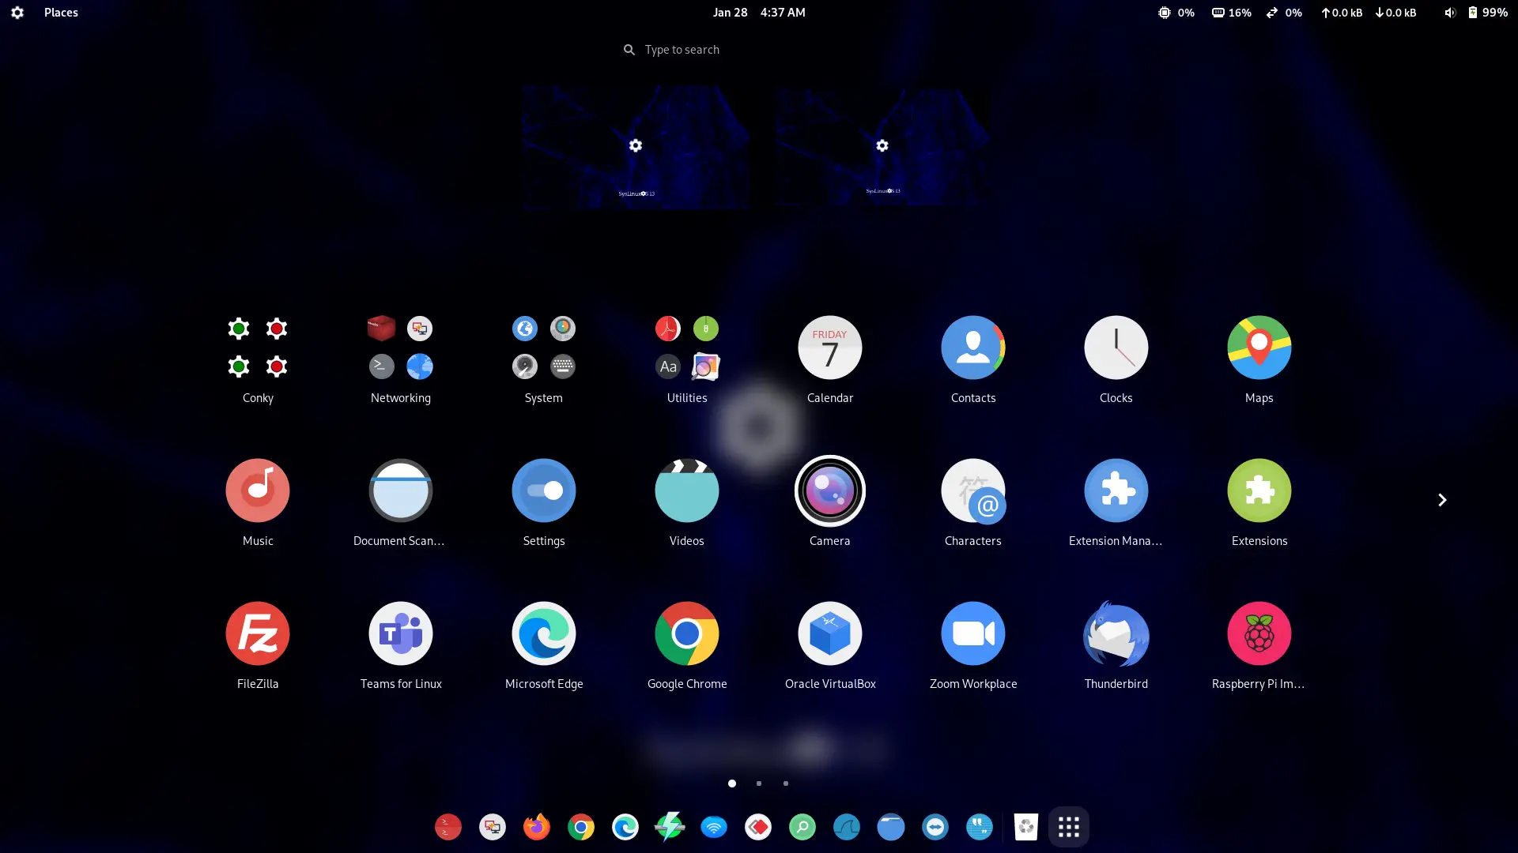The width and height of the screenshot is (1518, 853).
Task: Open Thunderbird mail client
Action: click(1116, 633)
